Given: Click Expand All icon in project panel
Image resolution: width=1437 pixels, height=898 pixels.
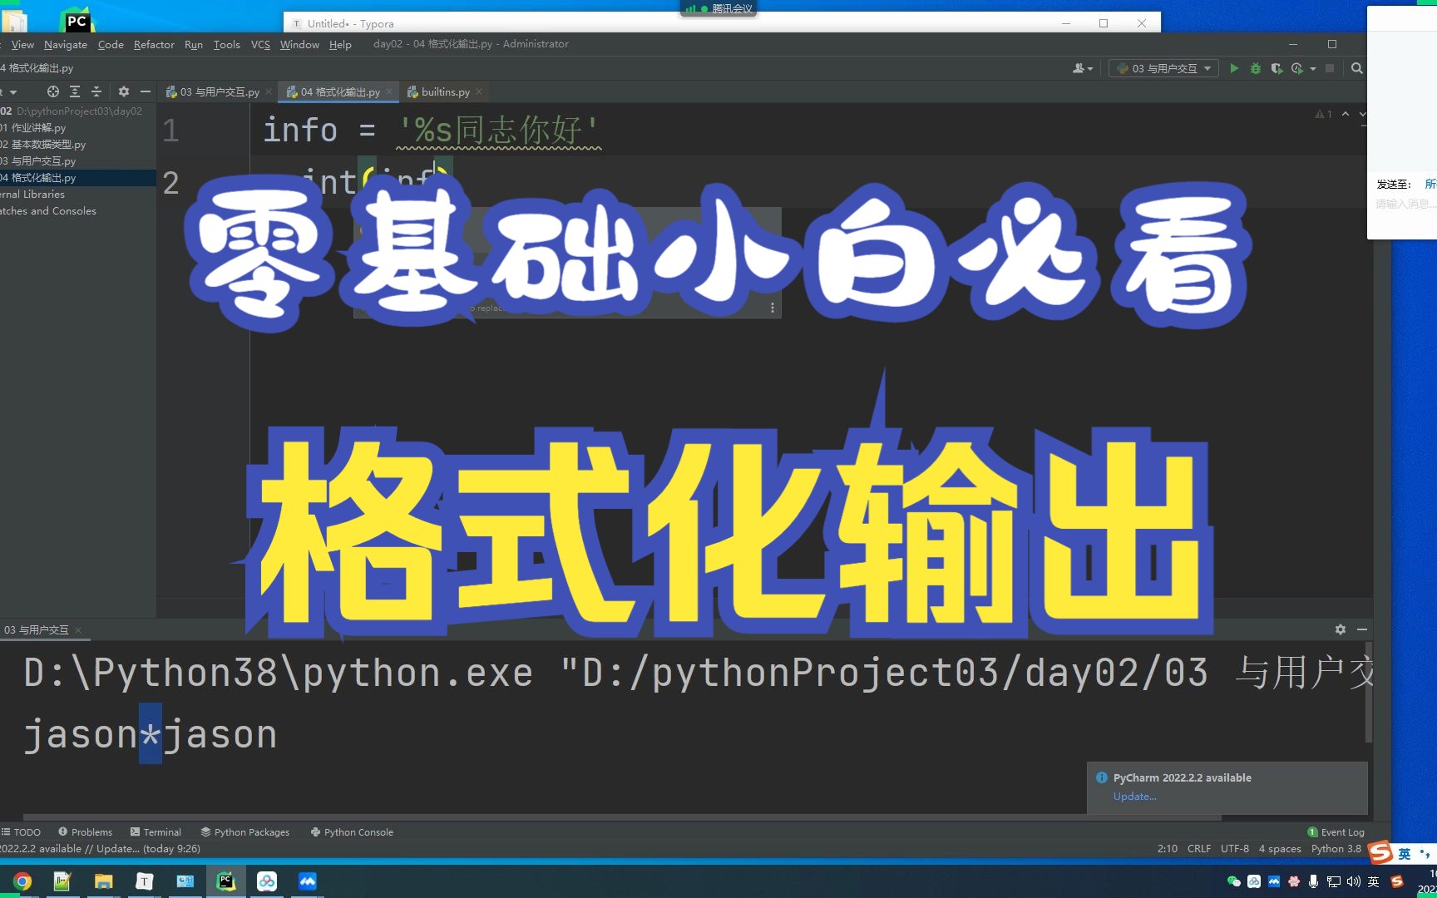Looking at the screenshot, I should pos(75,91).
